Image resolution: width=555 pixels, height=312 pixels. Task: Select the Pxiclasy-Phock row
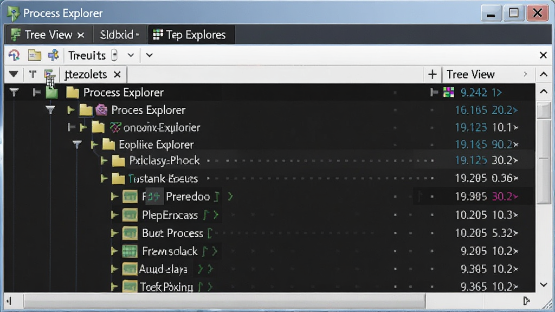270,160
